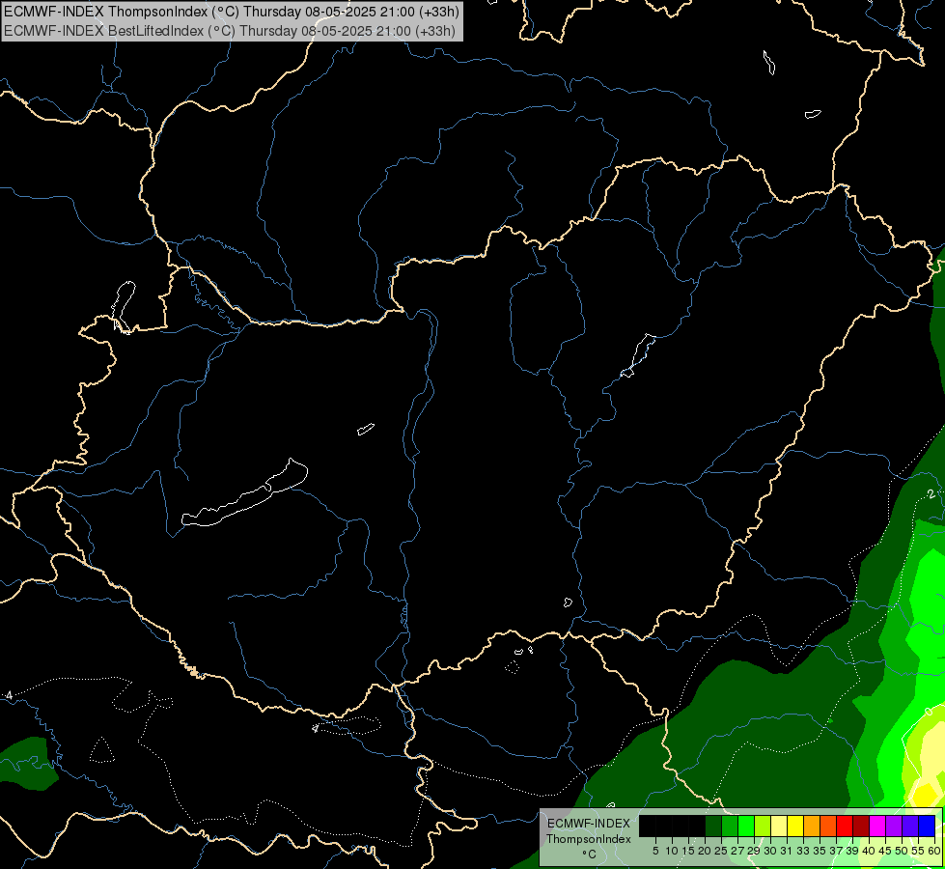This screenshot has width=945, height=869.
Task: Click the dotted contour label "2" on the map
Action: coord(931,494)
